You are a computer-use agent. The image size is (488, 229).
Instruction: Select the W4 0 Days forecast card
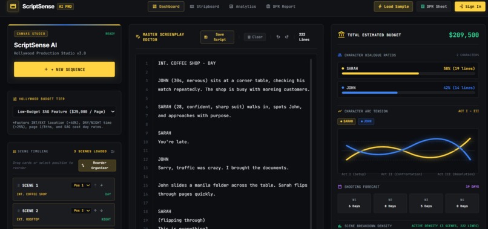point(462,203)
